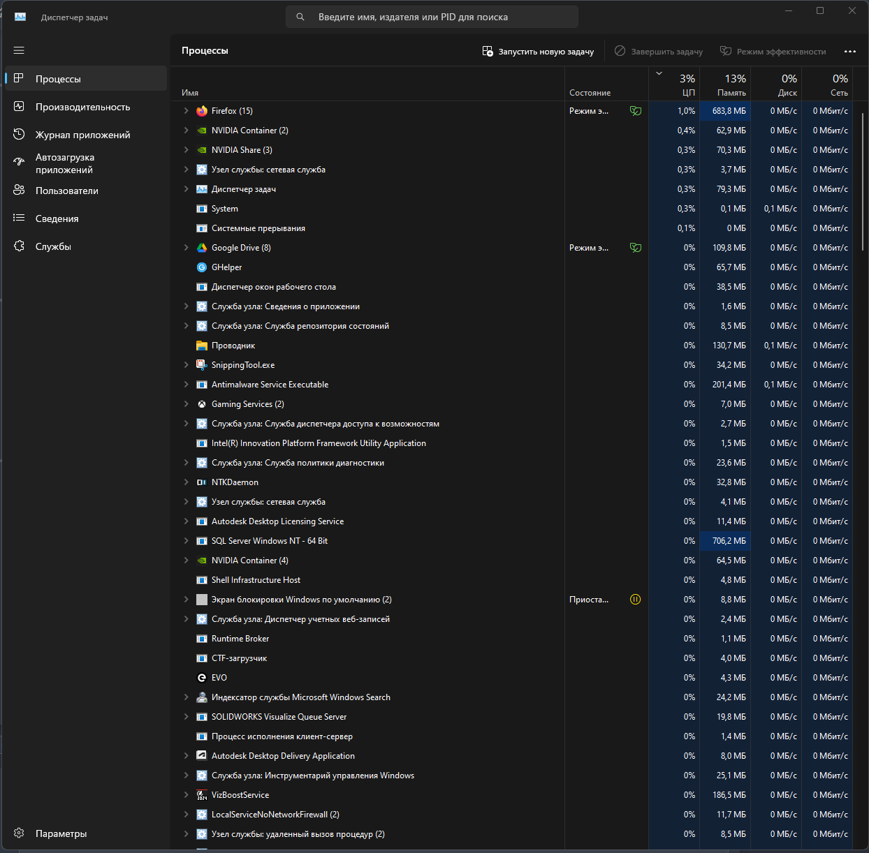Viewport: 869px width, 853px height.
Task: Expand the Antimalware Service Executable row
Action: click(186, 385)
